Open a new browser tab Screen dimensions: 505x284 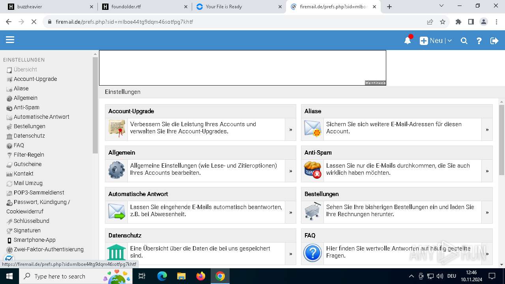(x=389, y=7)
